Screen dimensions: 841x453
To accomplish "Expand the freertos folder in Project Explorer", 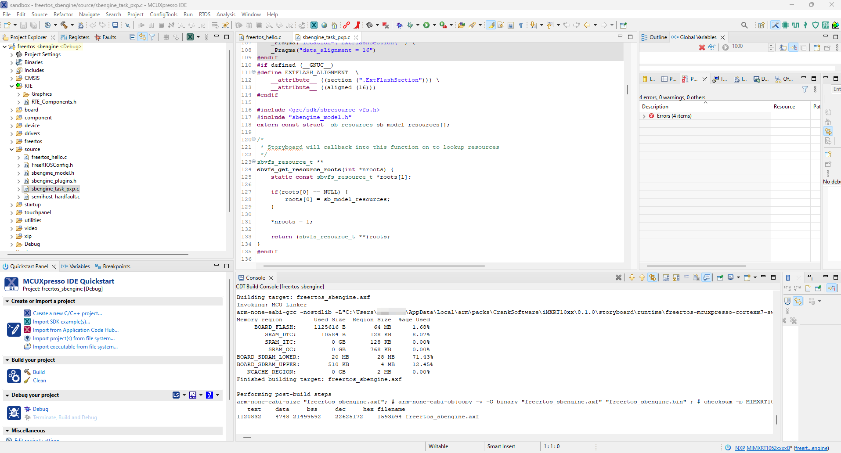I will click(11, 141).
